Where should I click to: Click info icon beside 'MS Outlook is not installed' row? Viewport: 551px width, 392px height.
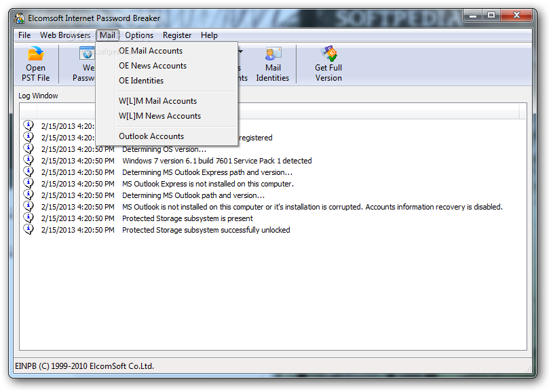point(28,206)
